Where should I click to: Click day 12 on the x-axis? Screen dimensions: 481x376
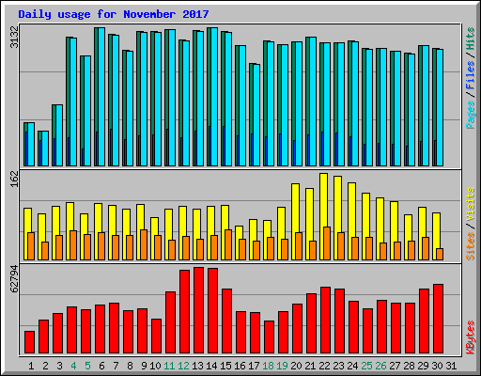tap(183, 366)
